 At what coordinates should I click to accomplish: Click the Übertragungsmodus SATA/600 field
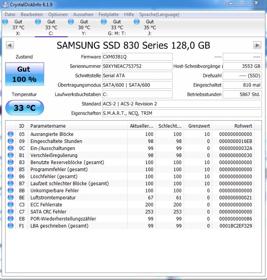tap(137, 85)
